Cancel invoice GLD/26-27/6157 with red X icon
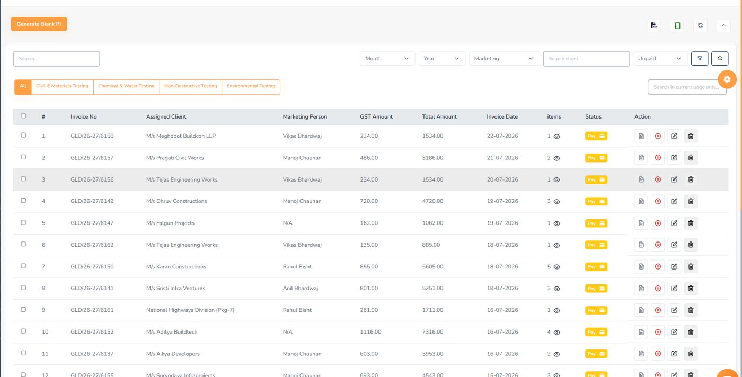 tap(658, 158)
